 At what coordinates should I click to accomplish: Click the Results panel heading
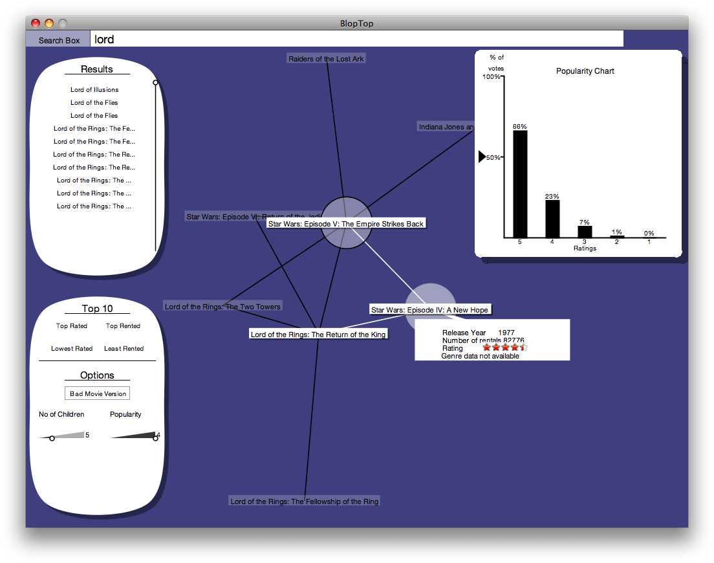(96, 69)
